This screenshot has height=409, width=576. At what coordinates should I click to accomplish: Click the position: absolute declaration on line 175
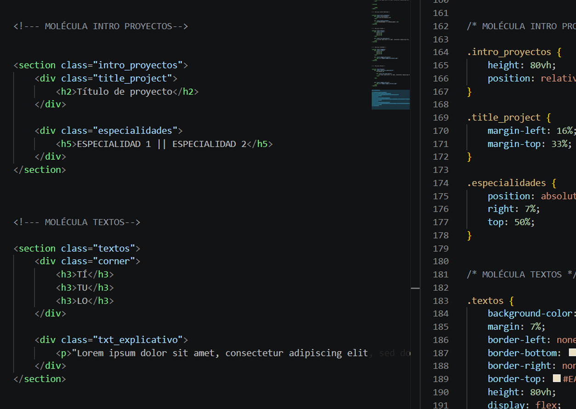pyautogui.click(x=532, y=196)
